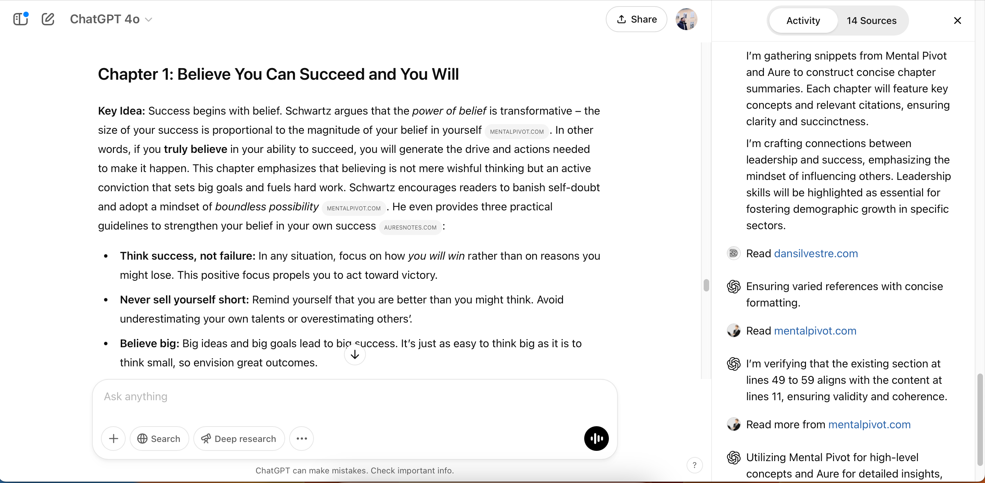Image resolution: width=985 pixels, height=483 pixels.
Task: Switch to the Activity tab
Action: coord(803,21)
